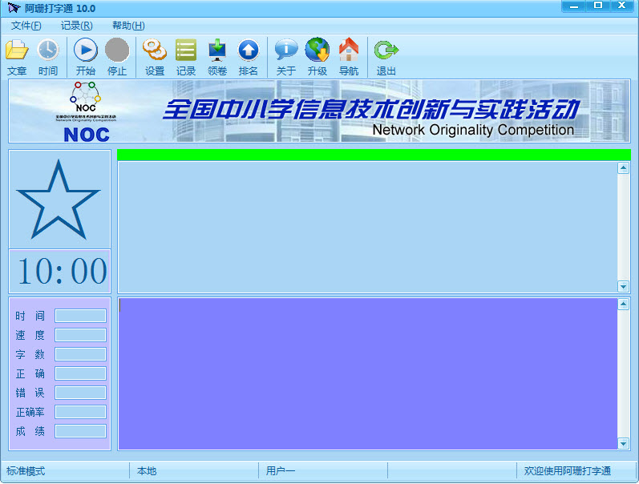Open the 记录(R) menu
The height and width of the screenshot is (484, 639).
click(x=77, y=26)
